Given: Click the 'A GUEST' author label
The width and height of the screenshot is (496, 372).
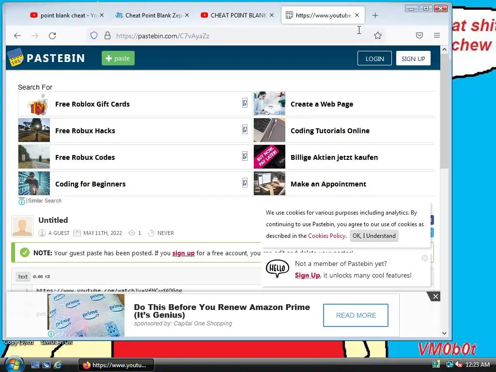Looking at the screenshot, I should (59, 233).
